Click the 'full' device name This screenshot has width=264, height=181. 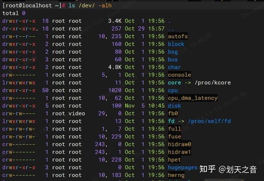(x=174, y=129)
